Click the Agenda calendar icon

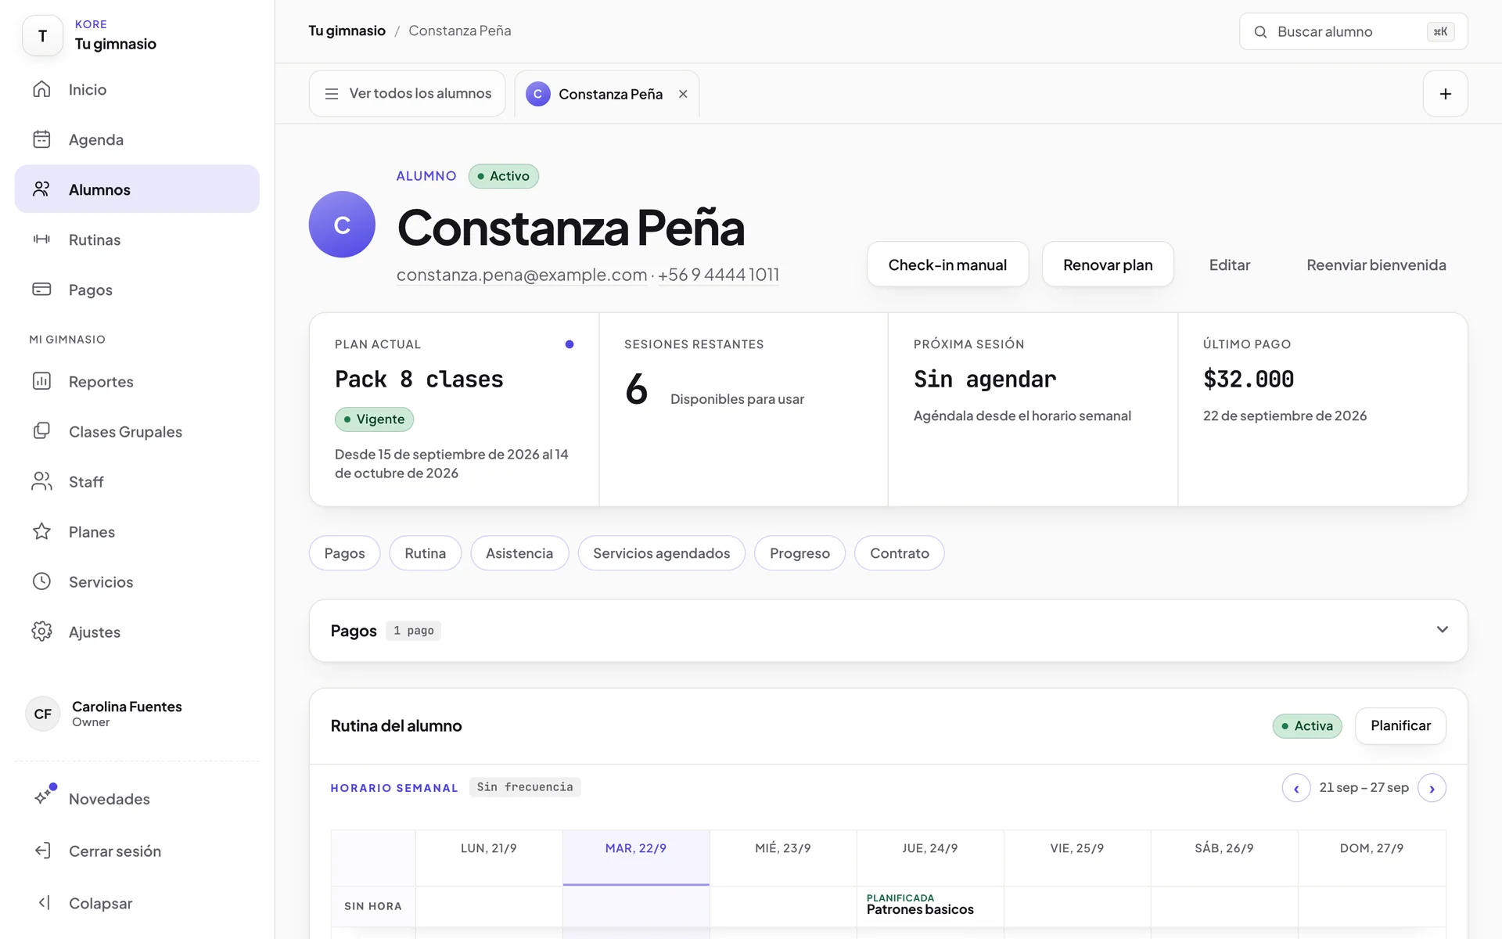pos(41,139)
